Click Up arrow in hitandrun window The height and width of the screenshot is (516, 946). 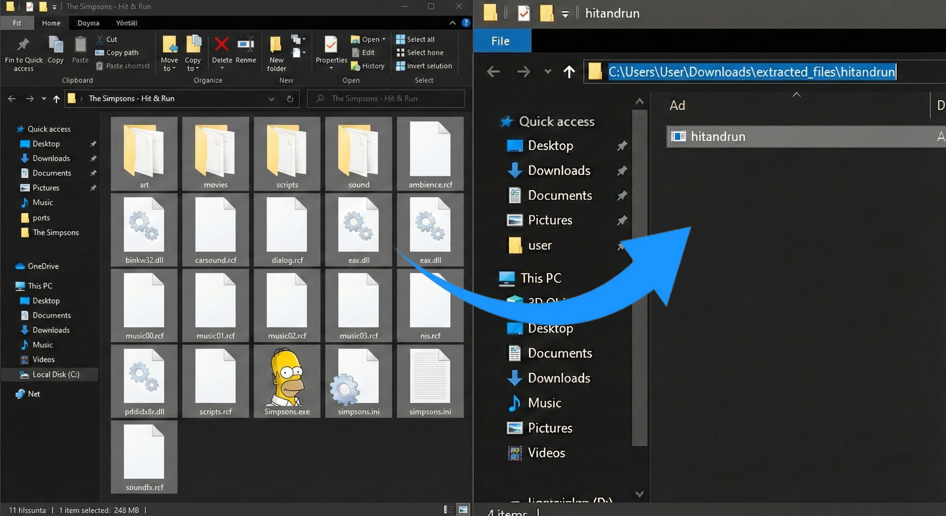pos(569,72)
